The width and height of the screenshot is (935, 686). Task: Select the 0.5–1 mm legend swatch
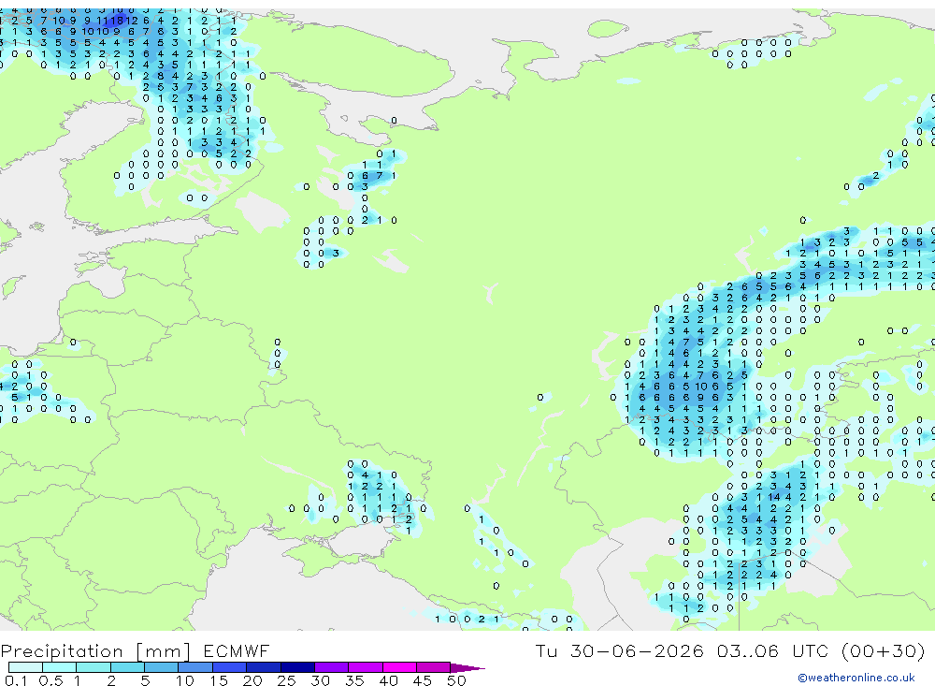click(60, 667)
